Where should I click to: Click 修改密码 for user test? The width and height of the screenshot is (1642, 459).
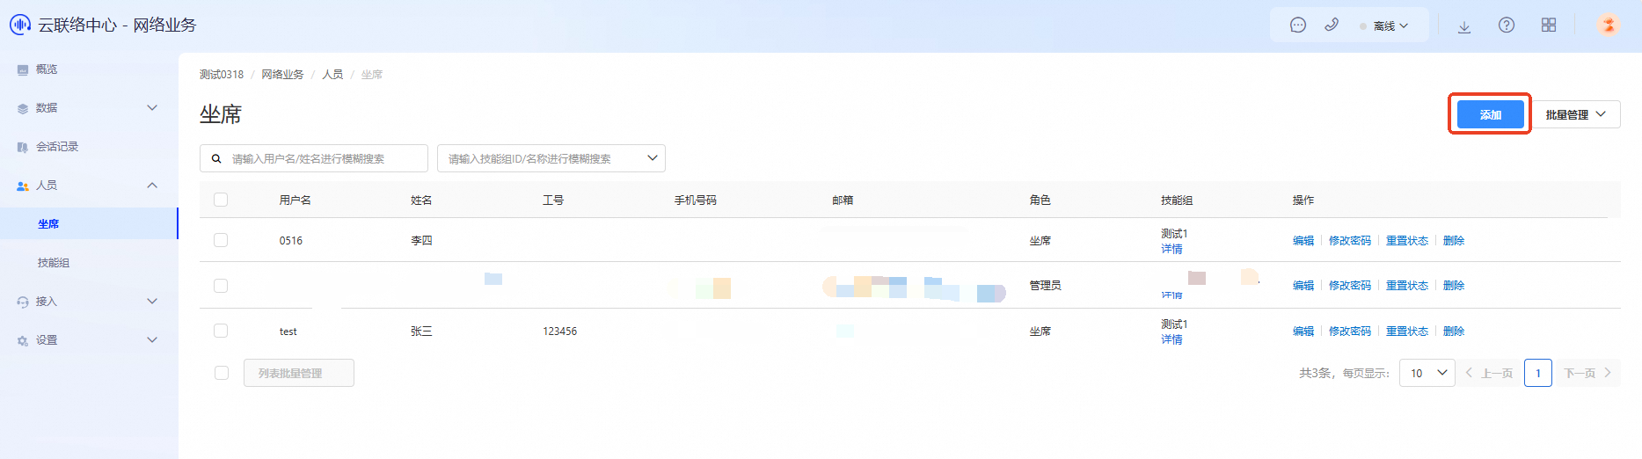(1350, 331)
